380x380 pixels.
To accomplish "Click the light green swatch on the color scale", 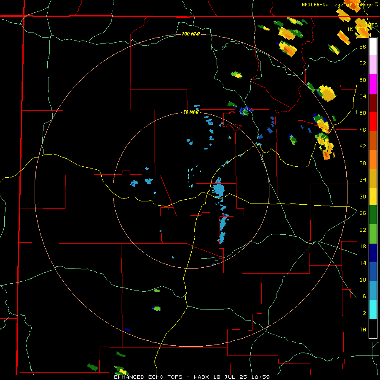I will [x=373, y=233].
